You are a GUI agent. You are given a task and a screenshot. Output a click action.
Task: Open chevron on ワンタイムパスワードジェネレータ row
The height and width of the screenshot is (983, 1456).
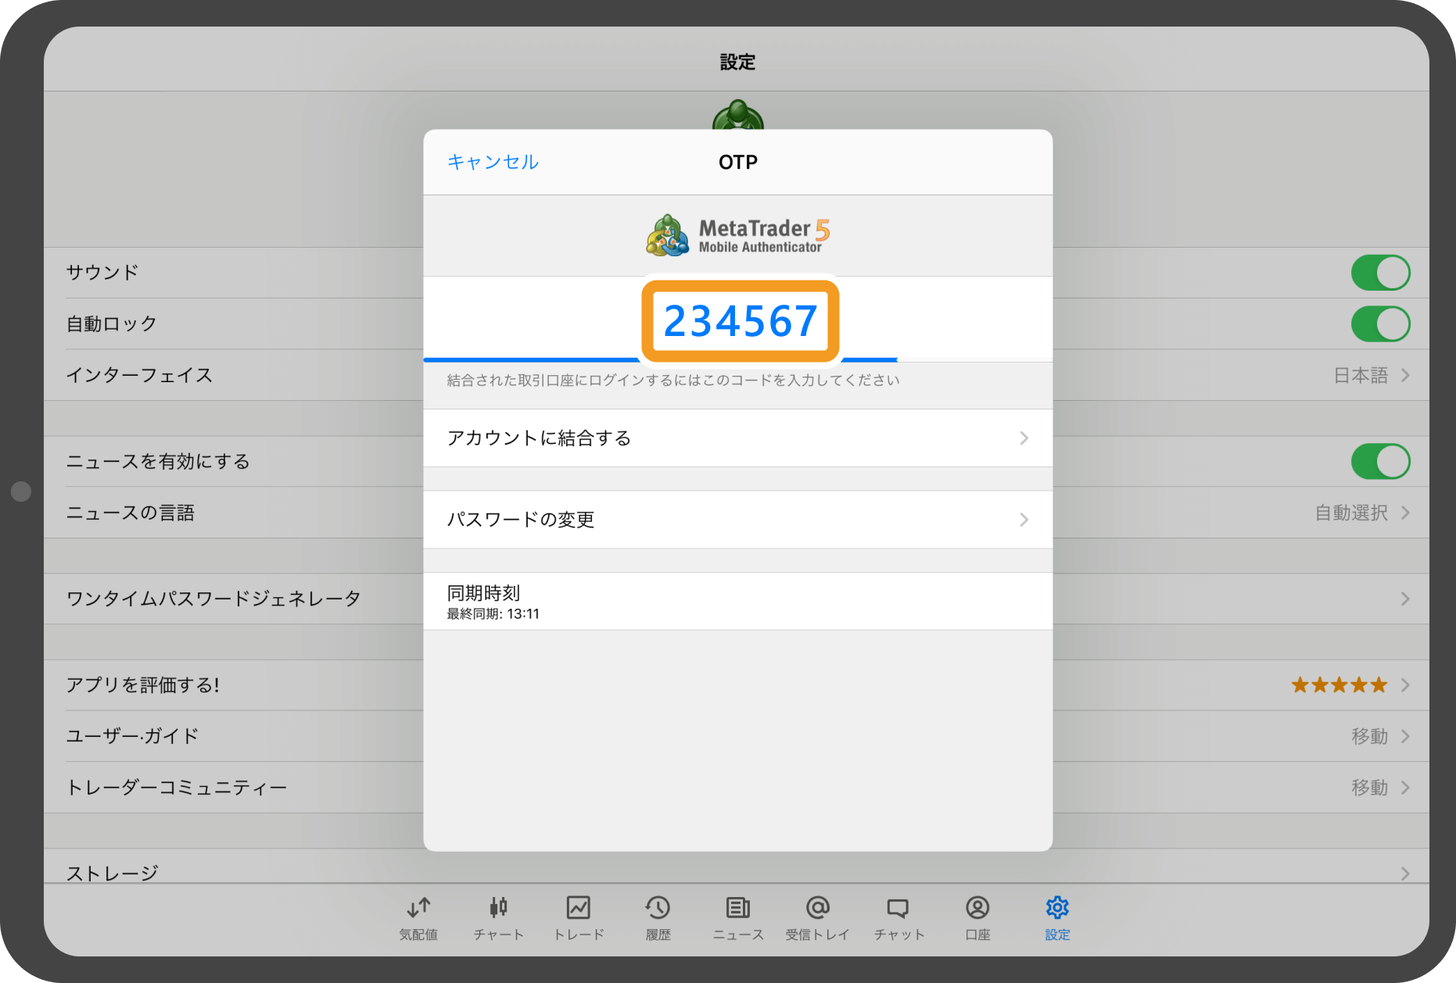click(x=1405, y=599)
